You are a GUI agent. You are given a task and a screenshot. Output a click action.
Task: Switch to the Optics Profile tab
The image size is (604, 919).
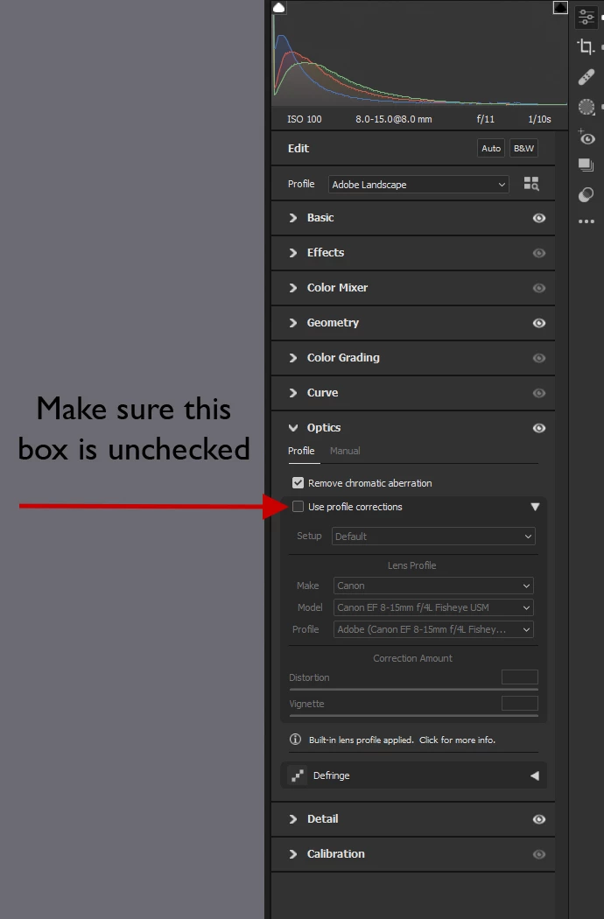coord(301,451)
